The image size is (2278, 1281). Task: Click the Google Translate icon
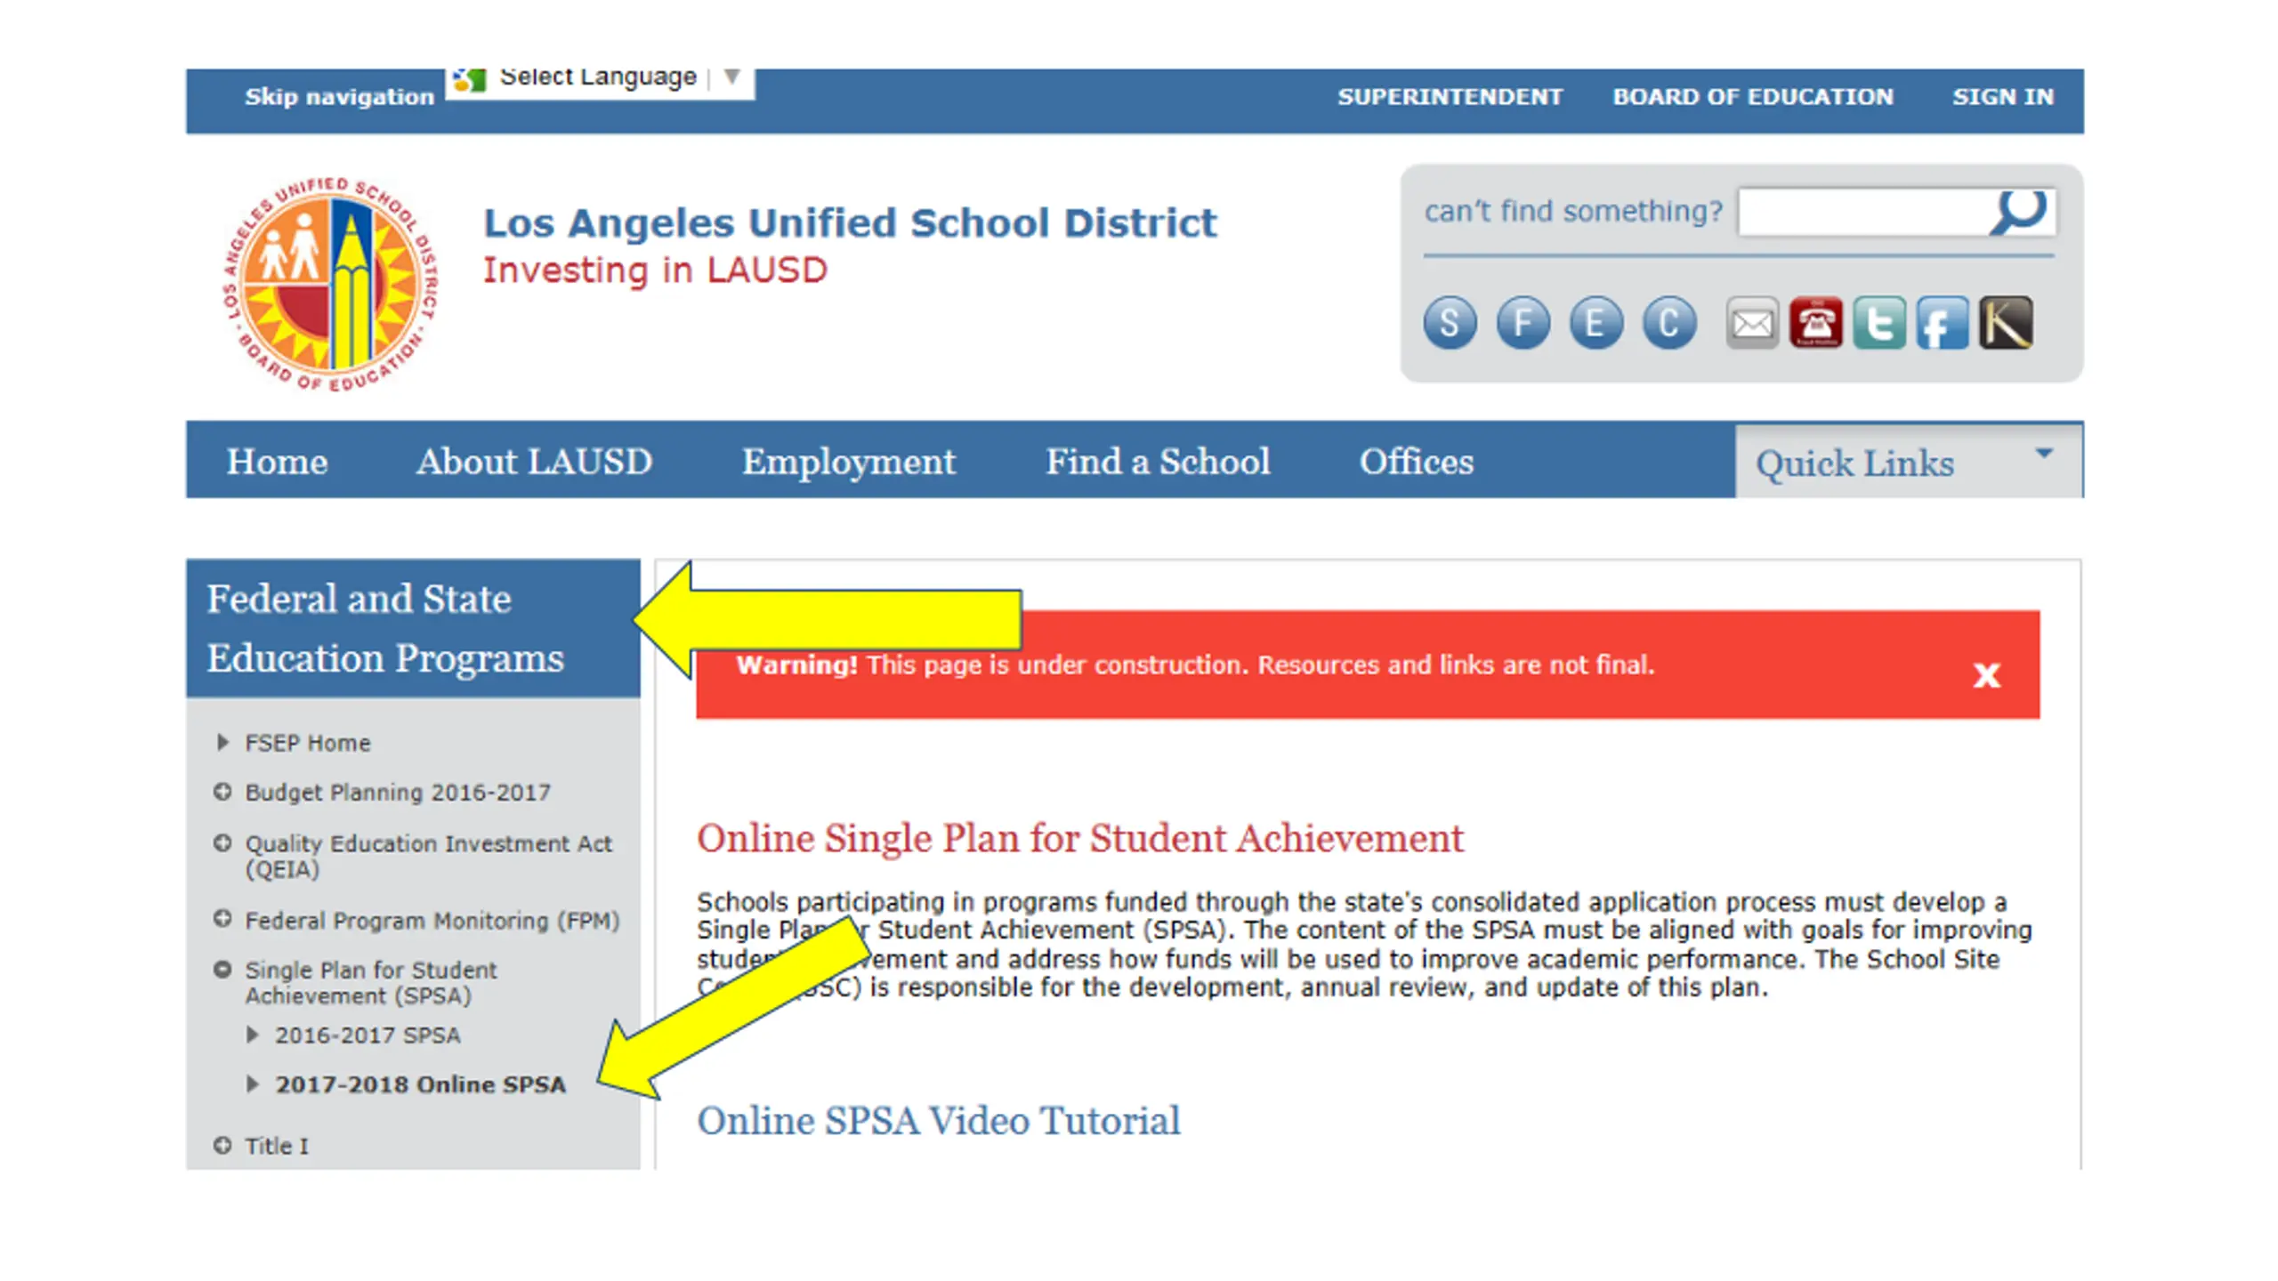[x=469, y=80]
